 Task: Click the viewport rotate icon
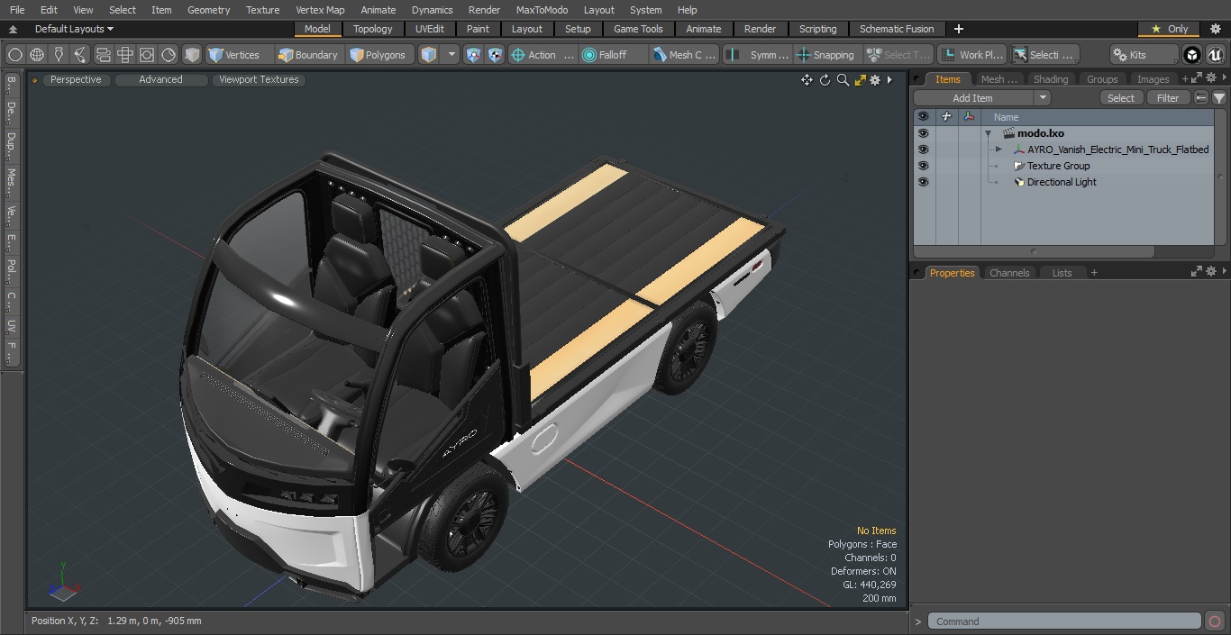(x=825, y=80)
